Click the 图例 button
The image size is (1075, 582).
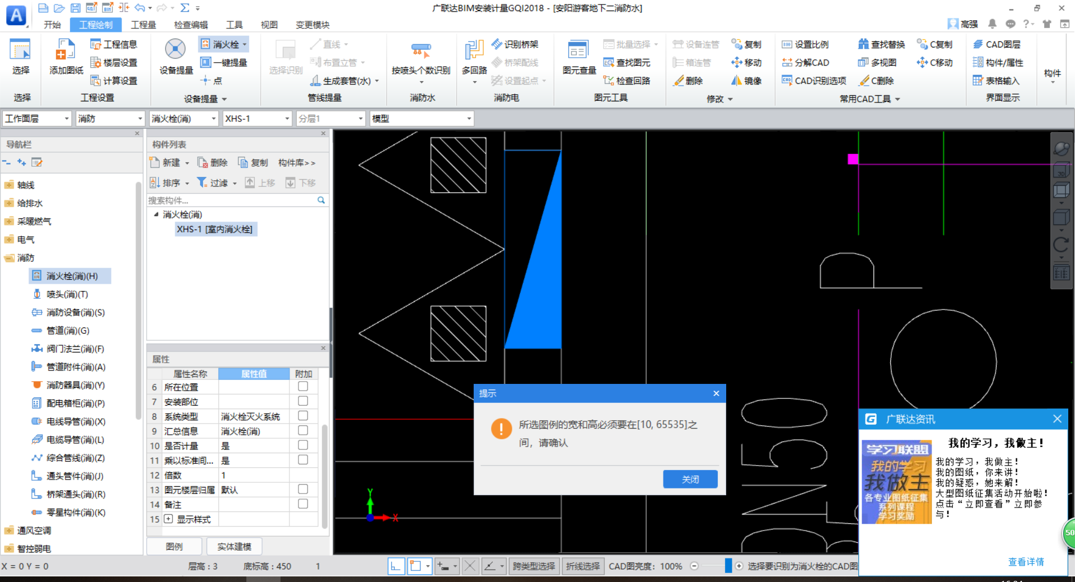pyautogui.click(x=174, y=546)
